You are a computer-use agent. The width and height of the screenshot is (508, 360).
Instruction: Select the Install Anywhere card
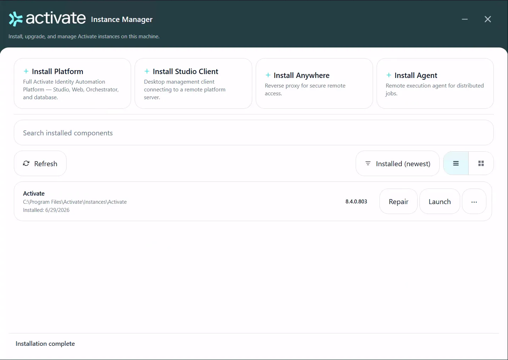314,84
